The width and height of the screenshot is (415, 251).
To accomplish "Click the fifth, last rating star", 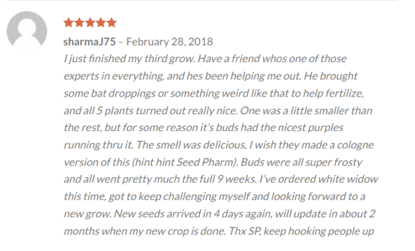I will 112,23.
